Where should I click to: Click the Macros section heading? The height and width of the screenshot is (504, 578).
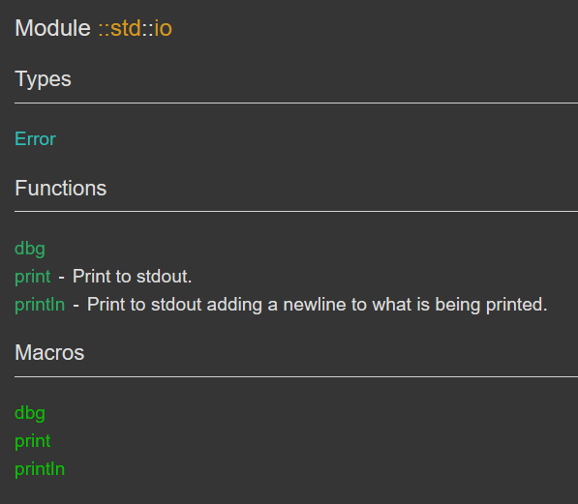(49, 352)
